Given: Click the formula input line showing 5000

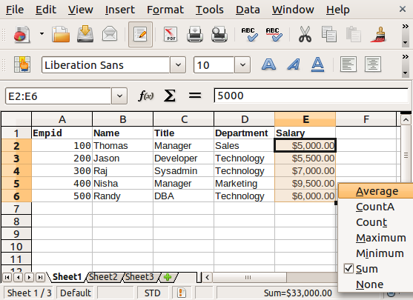Looking at the screenshot, I should pyautogui.click(x=311, y=96).
